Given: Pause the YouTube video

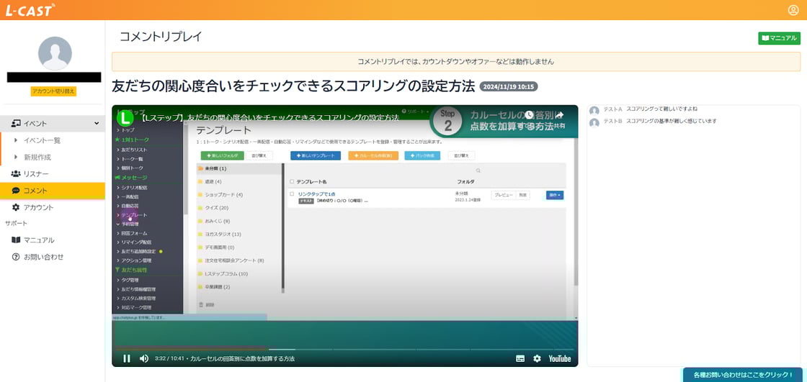Looking at the screenshot, I should [127, 358].
